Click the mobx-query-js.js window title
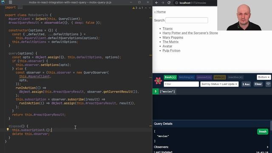This screenshot has width=272, height=153. click(x=70, y=3)
